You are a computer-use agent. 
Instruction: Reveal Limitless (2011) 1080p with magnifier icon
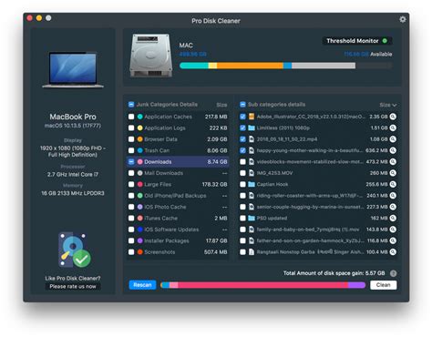(x=393, y=128)
